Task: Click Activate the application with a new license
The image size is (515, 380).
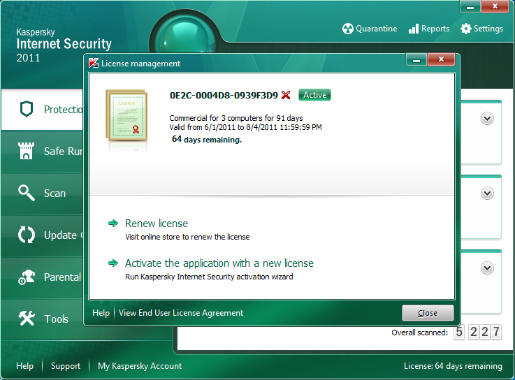Action: point(219,263)
